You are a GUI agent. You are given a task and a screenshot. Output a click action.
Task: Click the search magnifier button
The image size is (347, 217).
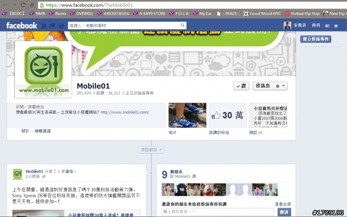(x=183, y=25)
